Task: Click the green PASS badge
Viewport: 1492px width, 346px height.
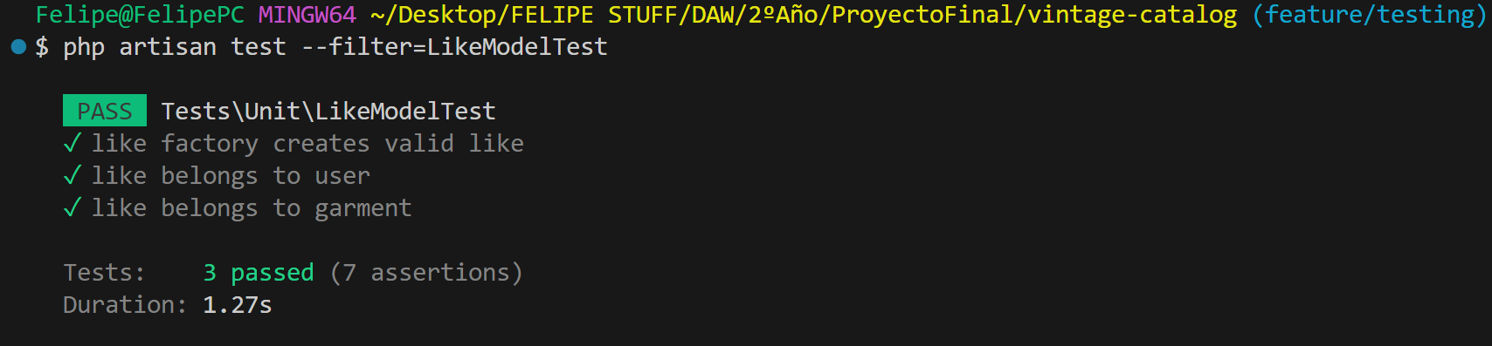Action: [105, 111]
